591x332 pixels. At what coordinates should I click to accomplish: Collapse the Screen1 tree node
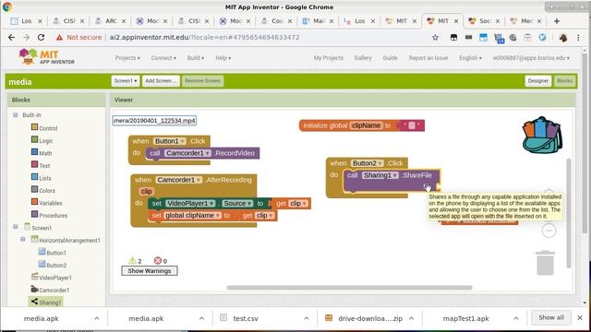tap(16, 227)
